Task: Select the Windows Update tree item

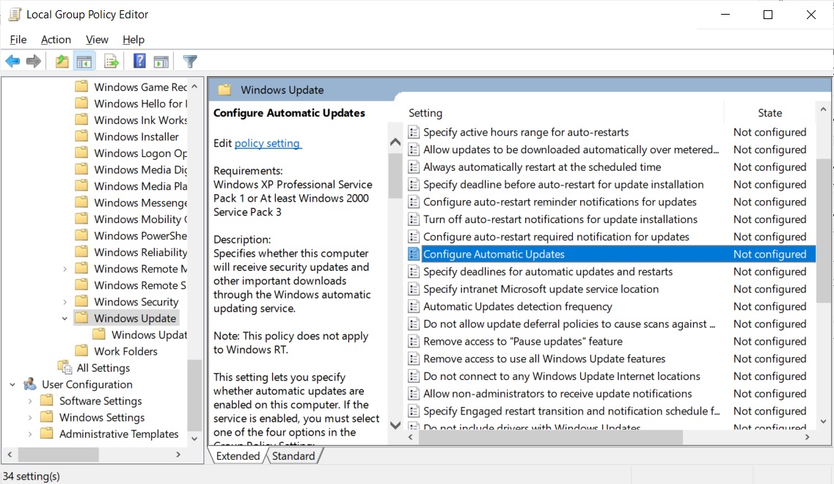Action: point(135,318)
